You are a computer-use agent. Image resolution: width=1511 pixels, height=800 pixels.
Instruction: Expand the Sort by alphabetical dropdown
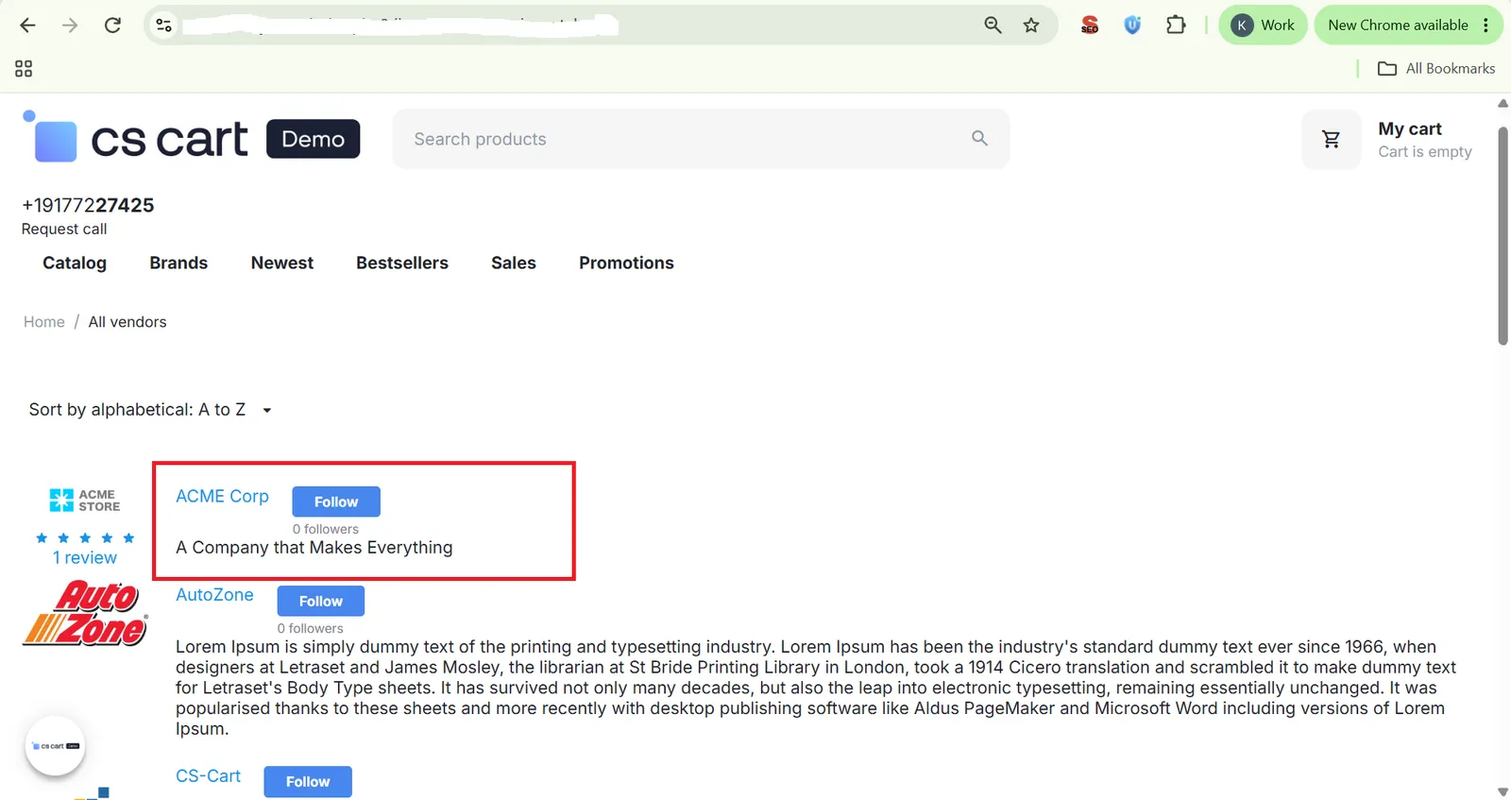[150, 410]
